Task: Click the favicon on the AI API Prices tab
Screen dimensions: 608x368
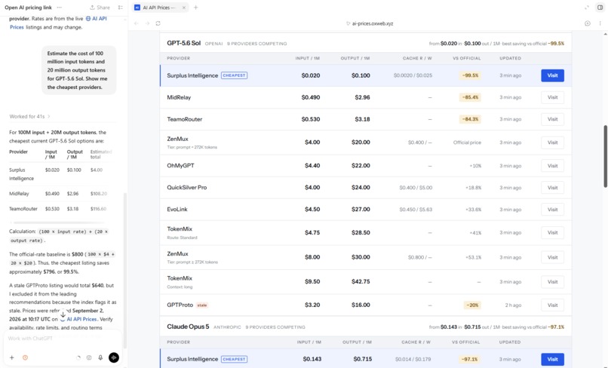Action: coord(137,8)
